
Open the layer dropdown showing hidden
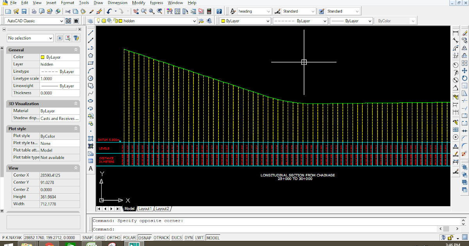pyautogui.click(x=147, y=21)
